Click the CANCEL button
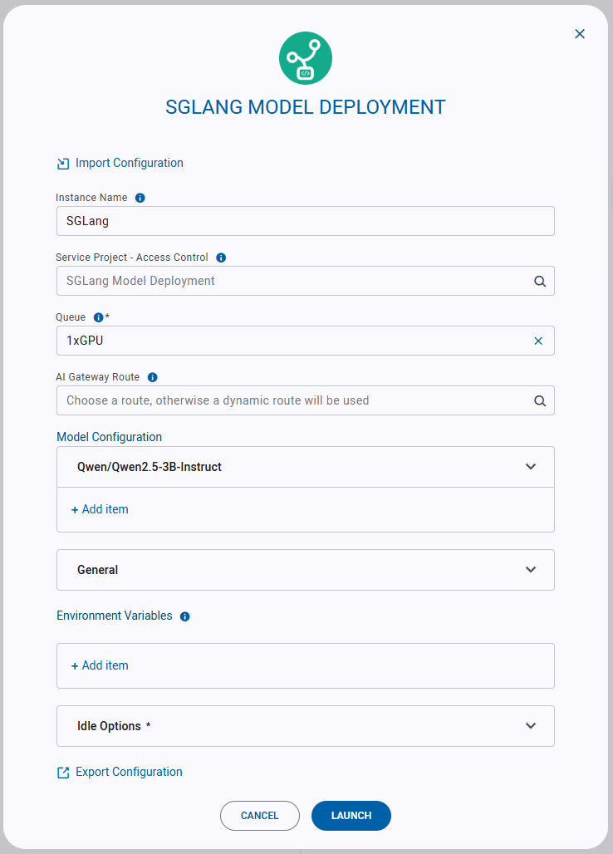This screenshot has width=613, height=854. pyautogui.click(x=259, y=816)
